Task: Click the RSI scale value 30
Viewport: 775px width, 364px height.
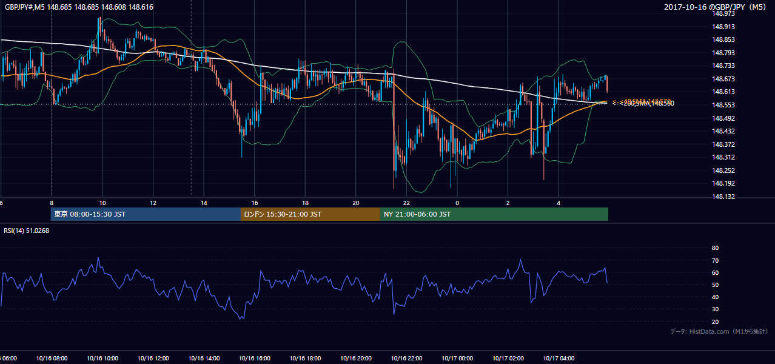Action: pyautogui.click(x=715, y=309)
